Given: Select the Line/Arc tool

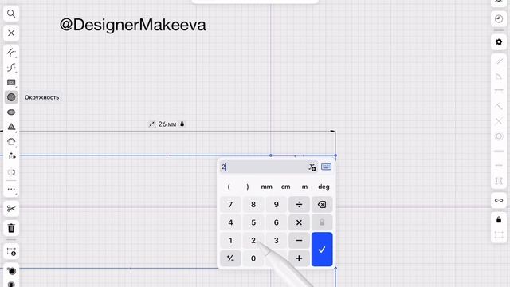Looking at the screenshot, I should point(11,53).
